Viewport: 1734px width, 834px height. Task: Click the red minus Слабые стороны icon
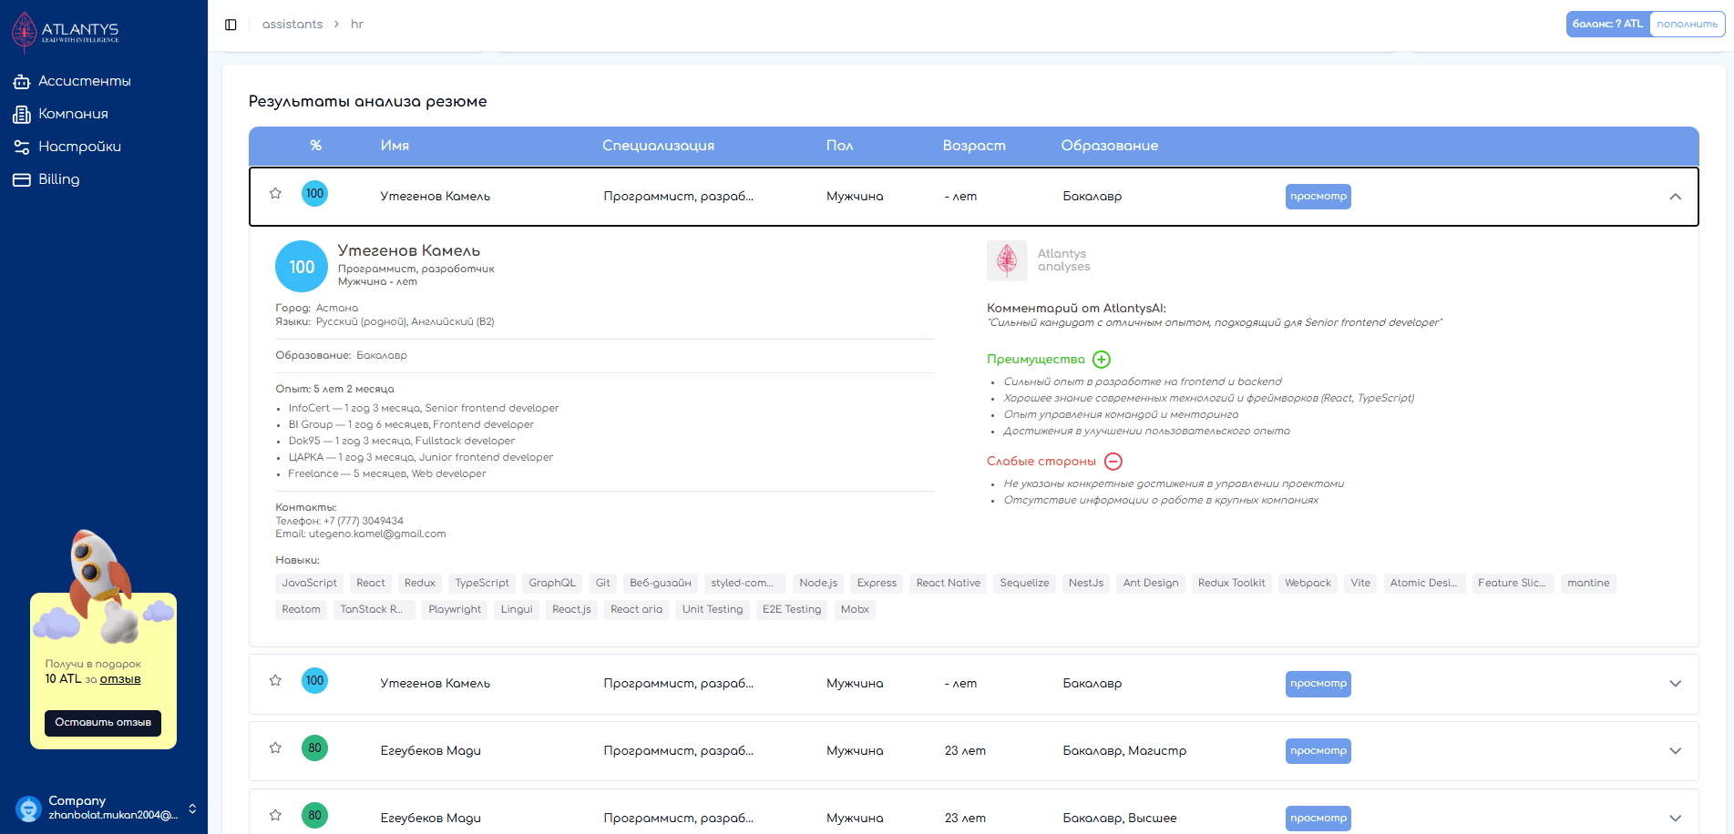coord(1113,462)
